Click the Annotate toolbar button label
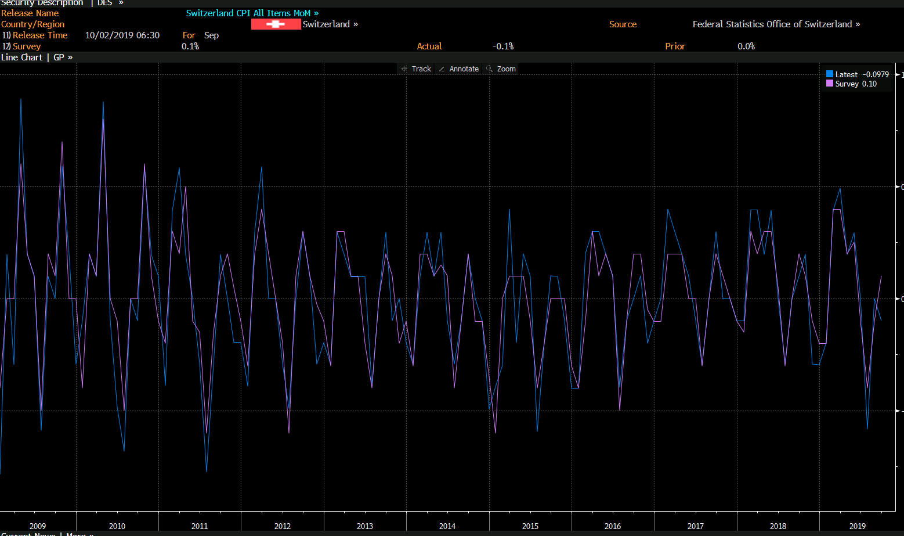 (x=464, y=69)
